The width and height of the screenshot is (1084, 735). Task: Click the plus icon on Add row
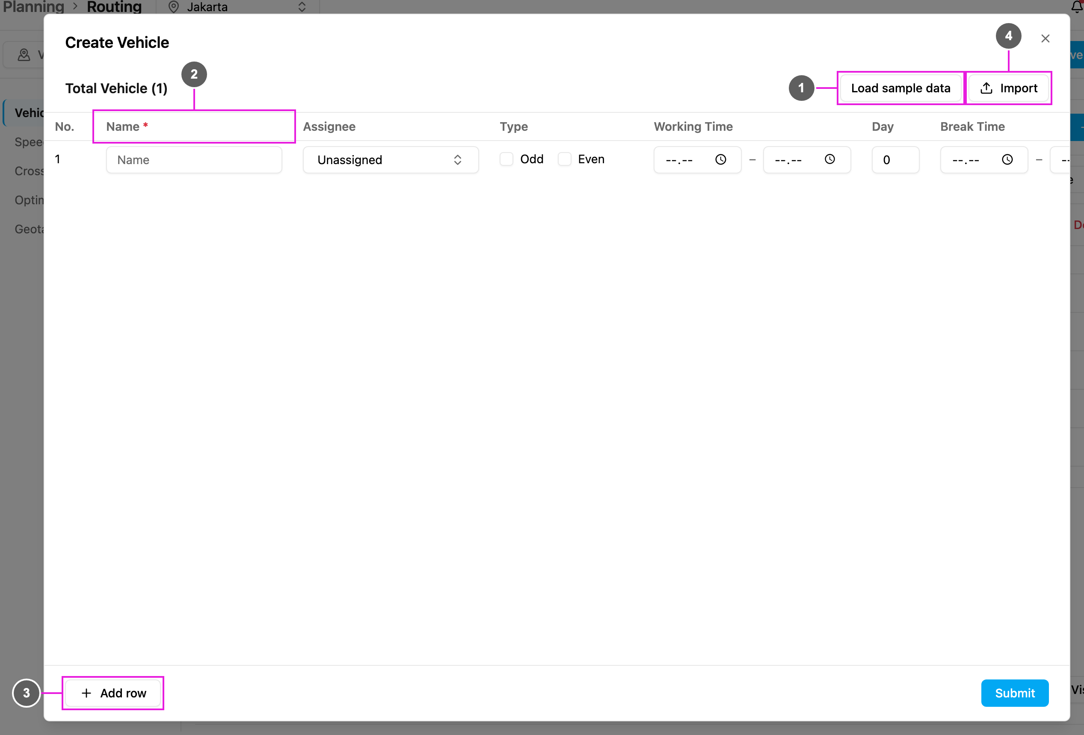86,693
